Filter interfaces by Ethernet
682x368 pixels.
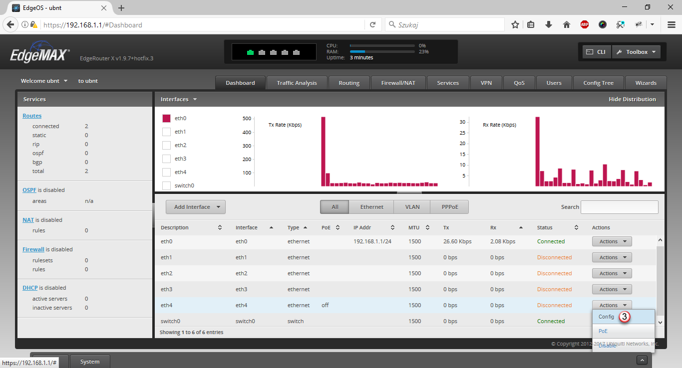tap(372, 207)
